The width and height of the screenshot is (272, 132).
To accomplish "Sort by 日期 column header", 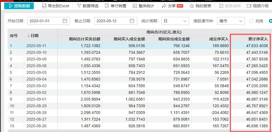I will tap(33, 36).
